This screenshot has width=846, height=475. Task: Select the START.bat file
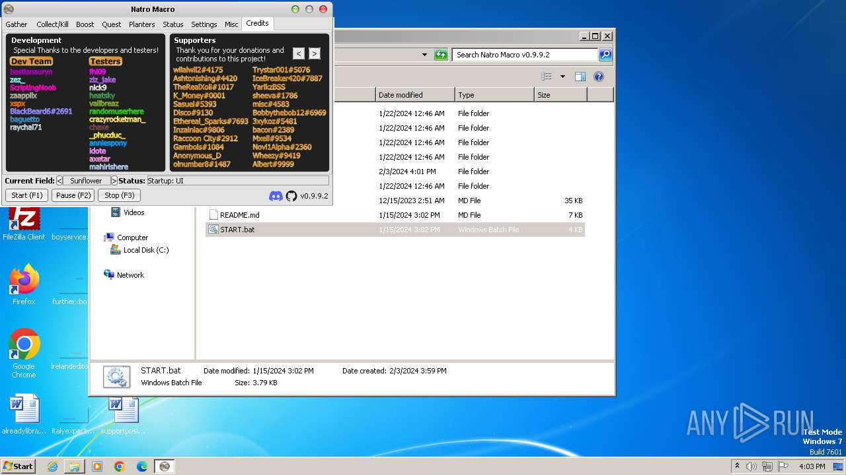395,230
